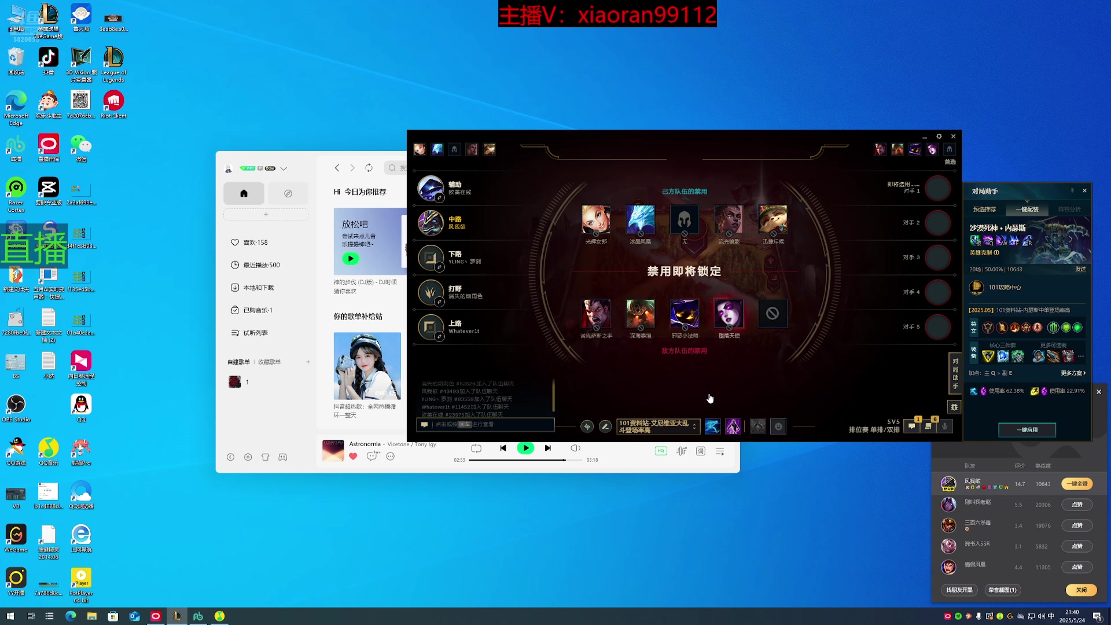Viewport: 1111px width, 625px height.
Task: Open the honor screenshot button
Action: [1002, 590]
